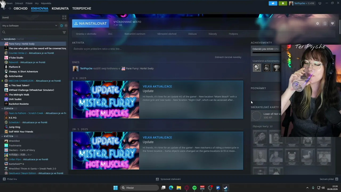Viewport: 341px width, 192px height.
Task: Collapse the ČERVEN section
Action: pyautogui.click(x=2, y=109)
